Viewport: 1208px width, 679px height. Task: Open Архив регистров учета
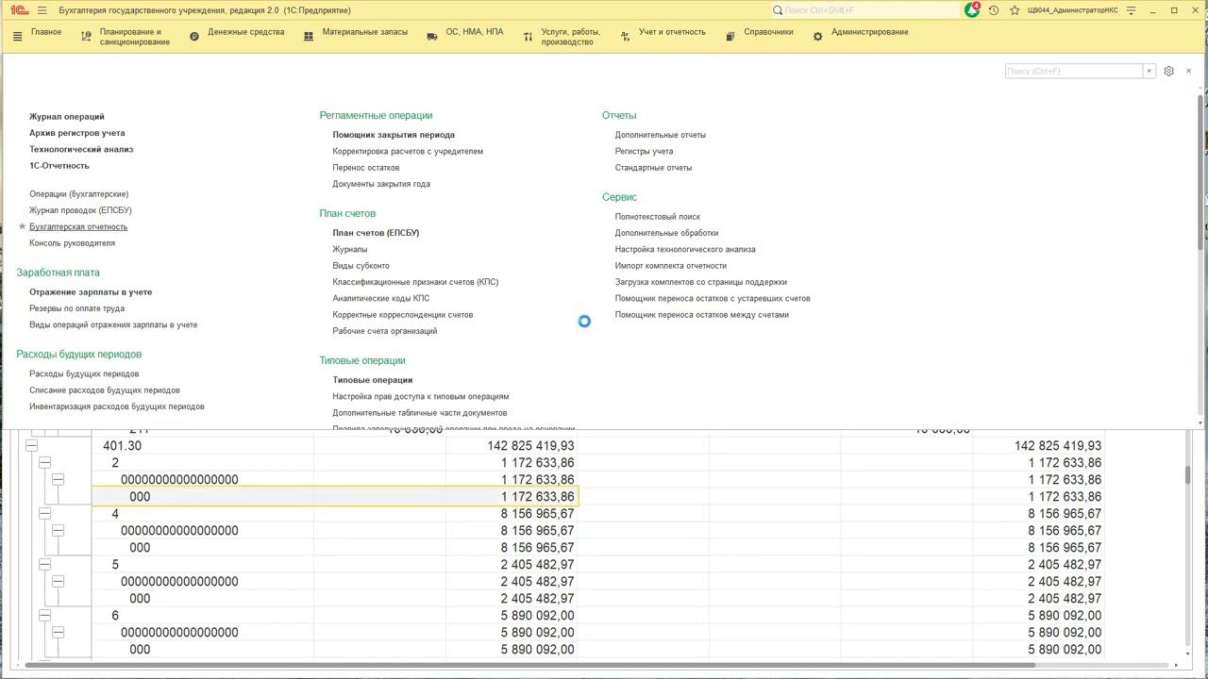pyautogui.click(x=76, y=133)
